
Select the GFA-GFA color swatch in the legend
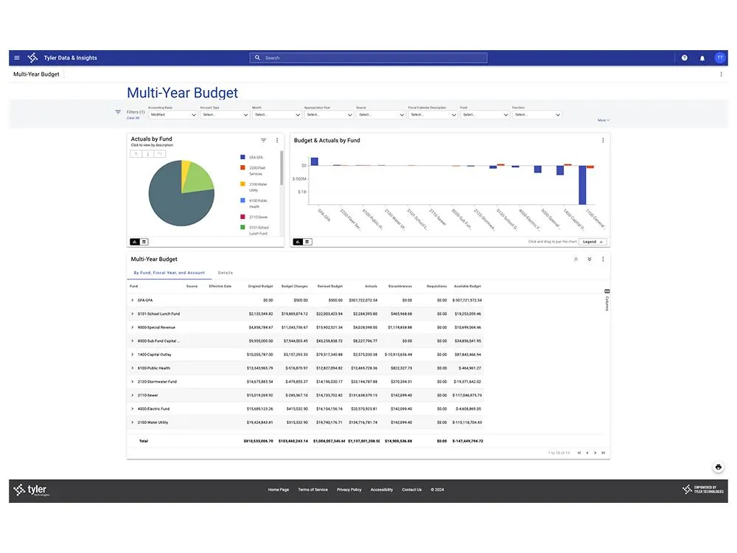click(242, 157)
